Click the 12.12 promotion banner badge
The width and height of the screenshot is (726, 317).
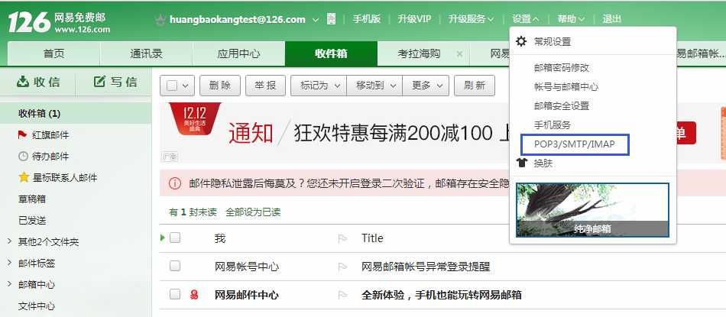pyautogui.click(x=194, y=119)
